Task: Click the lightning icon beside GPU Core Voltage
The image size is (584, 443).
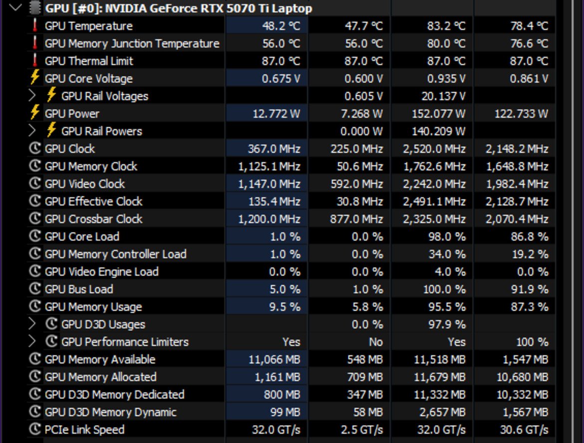Action: [x=34, y=78]
